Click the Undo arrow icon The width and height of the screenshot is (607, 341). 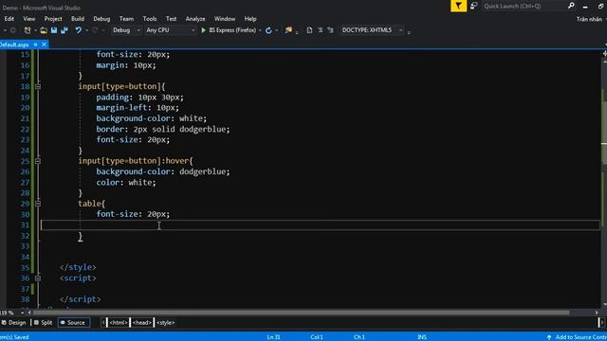click(x=79, y=30)
